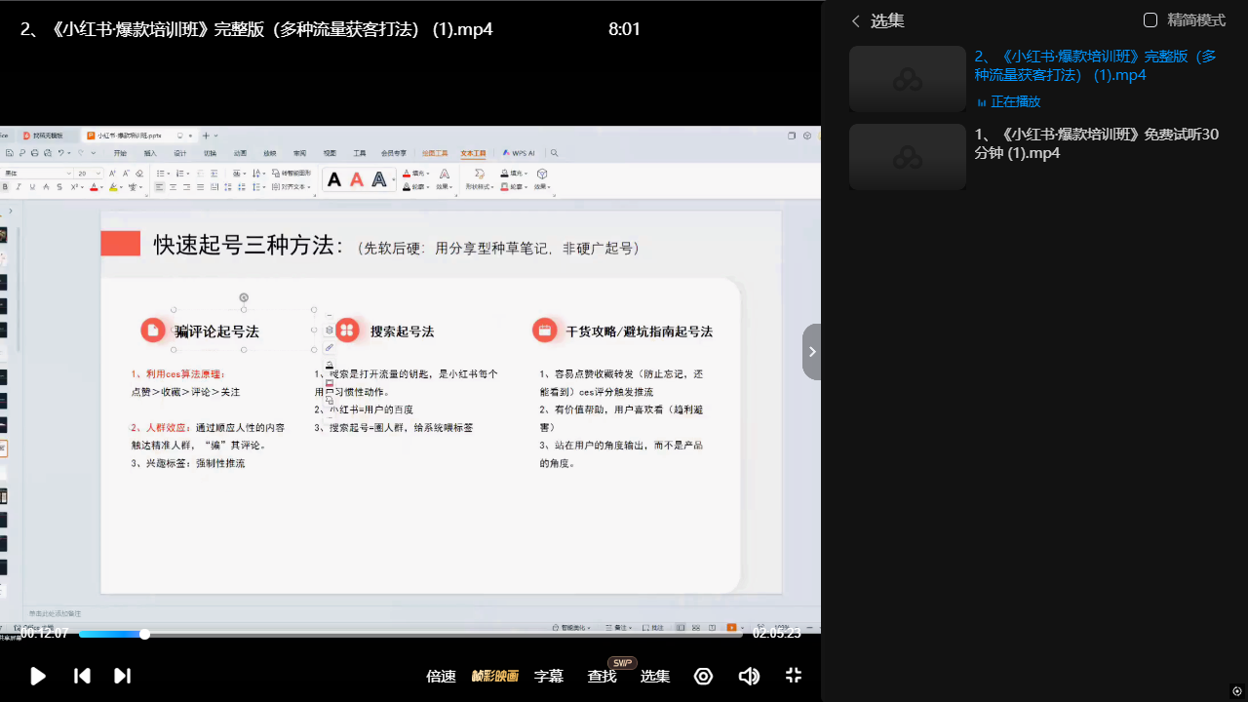Collapse the playlist panel with the side arrow

tap(812, 352)
